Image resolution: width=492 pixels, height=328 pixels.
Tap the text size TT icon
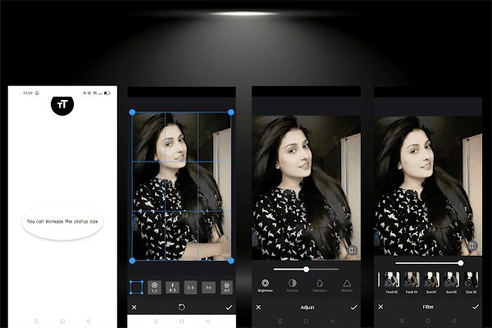[62, 104]
